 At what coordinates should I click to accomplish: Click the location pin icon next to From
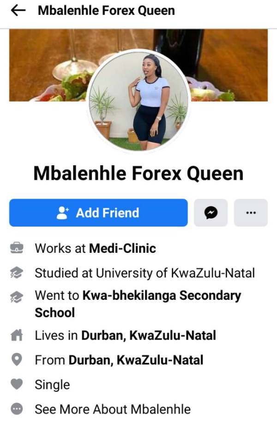[17, 360]
